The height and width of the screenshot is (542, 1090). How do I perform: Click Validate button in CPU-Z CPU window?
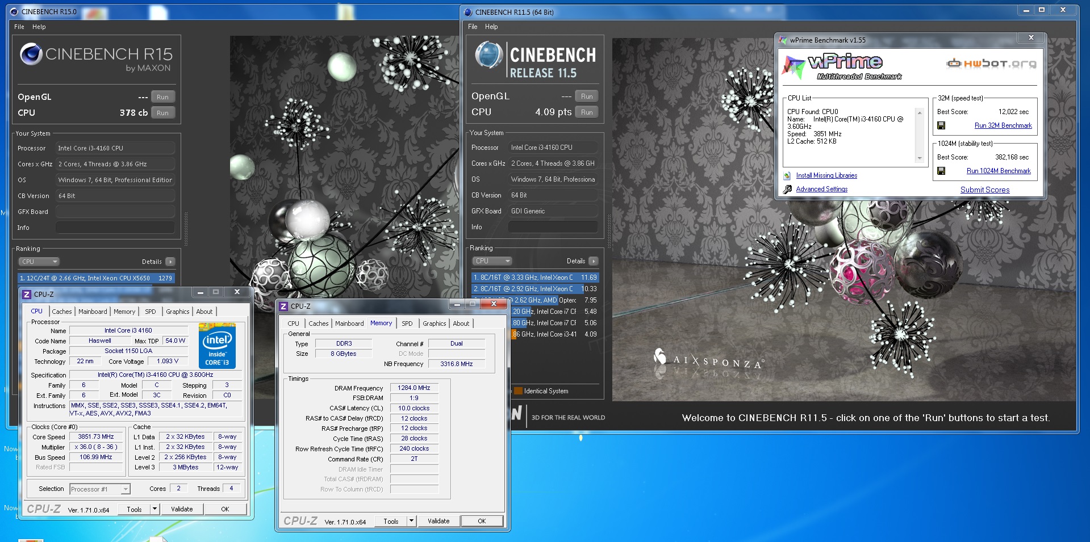[x=182, y=509]
